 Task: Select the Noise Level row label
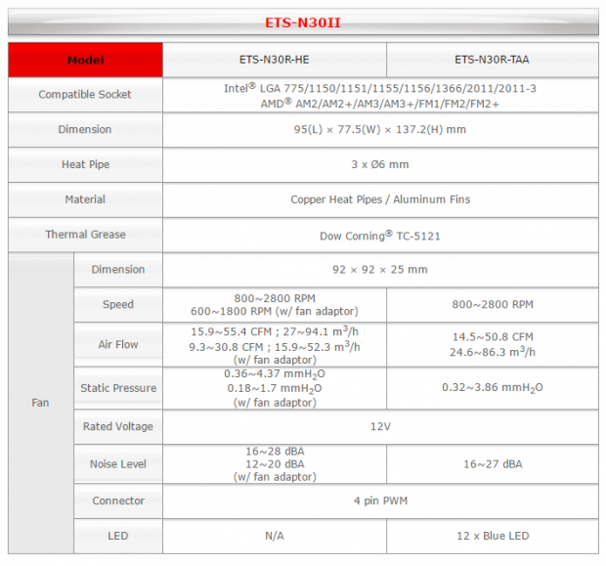tap(118, 464)
